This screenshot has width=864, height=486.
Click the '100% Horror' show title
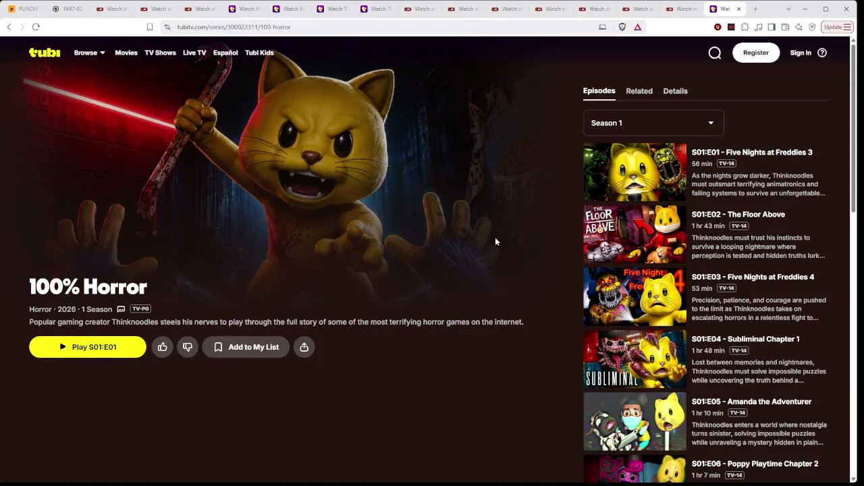click(88, 287)
